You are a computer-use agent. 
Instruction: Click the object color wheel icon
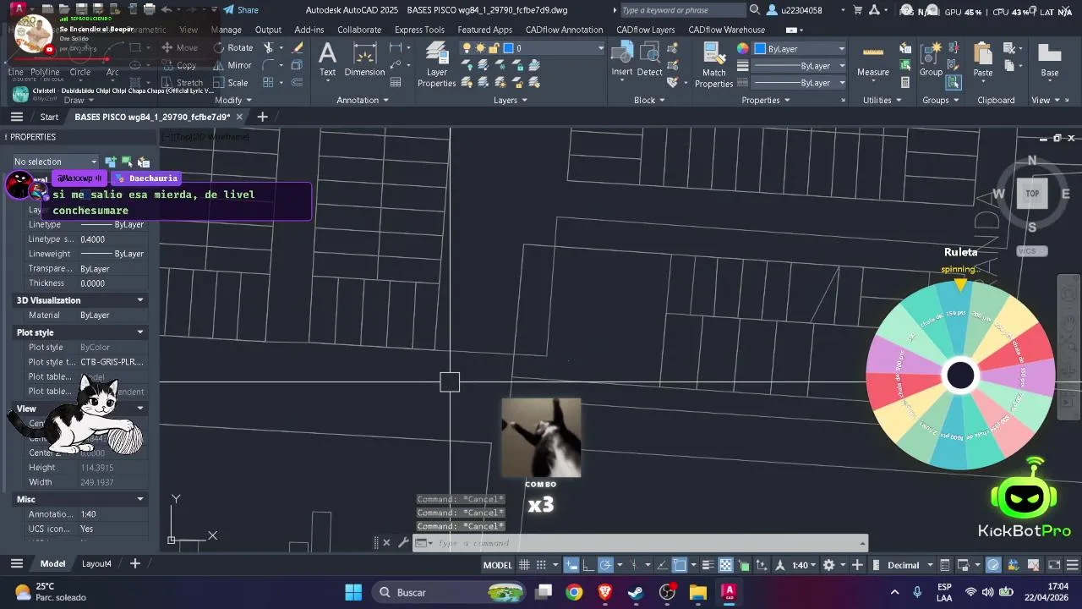743,48
